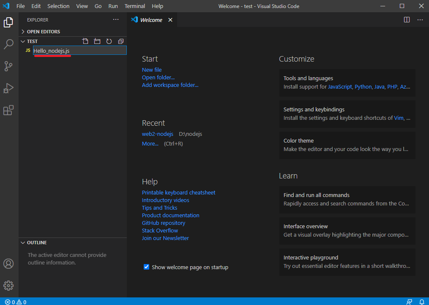Open the Accounts menu icon

coord(8,264)
